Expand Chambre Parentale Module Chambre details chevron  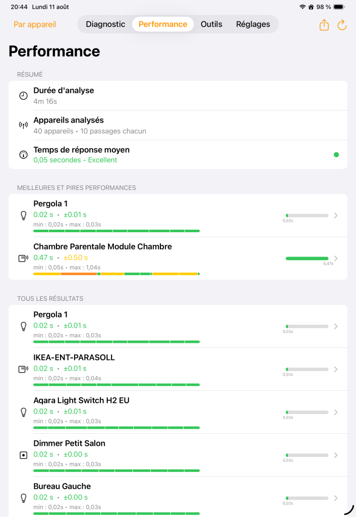coord(336,258)
